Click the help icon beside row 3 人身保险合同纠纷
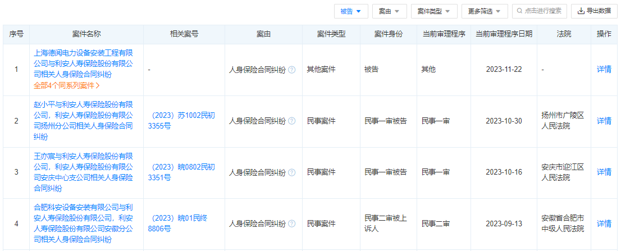 click(291, 172)
